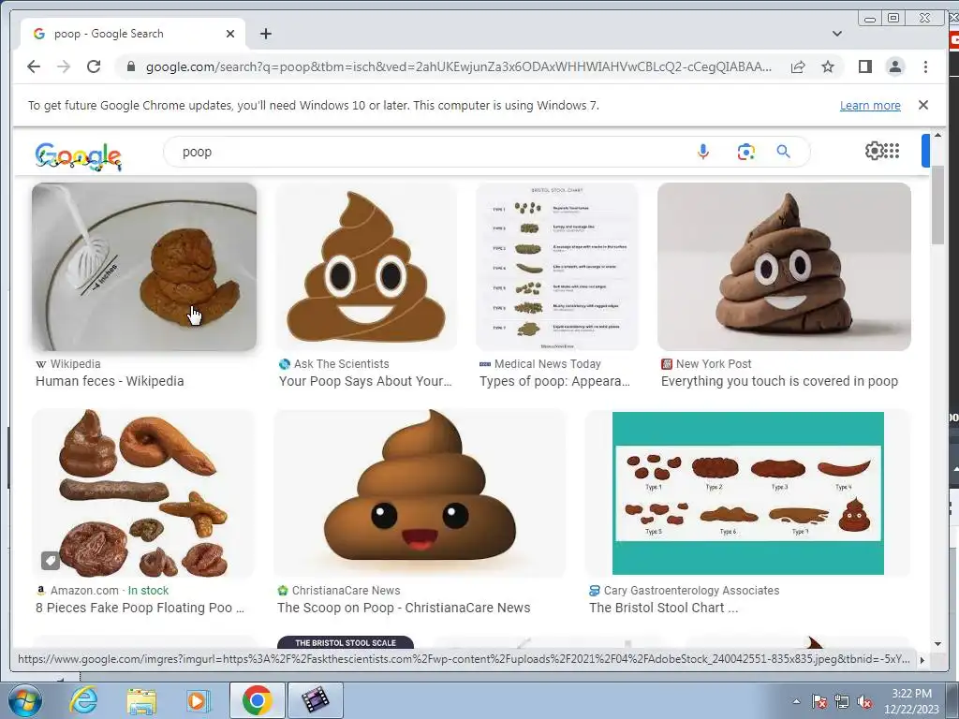Switch to Chrome taskbar button
The height and width of the screenshot is (719, 959).
click(x=257, y=700)
